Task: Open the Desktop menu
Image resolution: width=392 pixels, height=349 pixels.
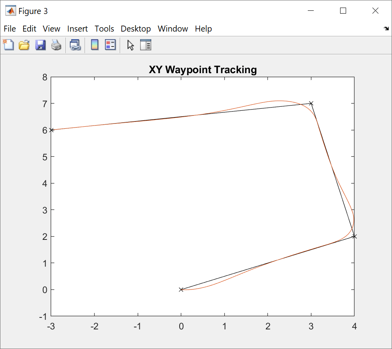Action: point(136,29)
